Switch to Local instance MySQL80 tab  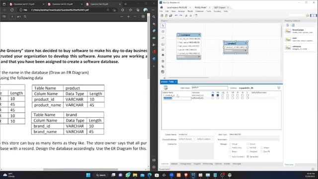[x=177, y=7]
